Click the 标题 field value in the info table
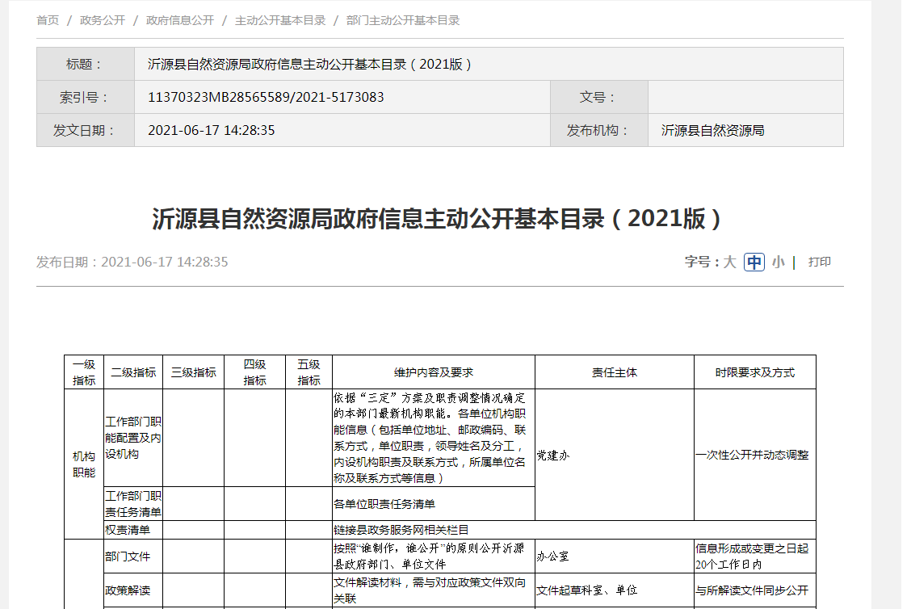 (310, 64)
